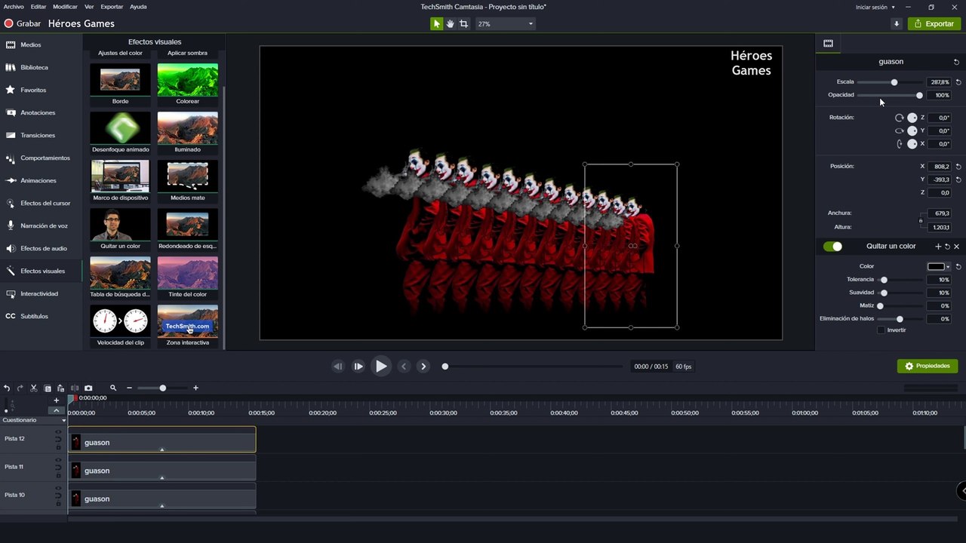Toggle lock on Pista 10
The width and height of the screenshot is (966, 543).
(58, 503)
